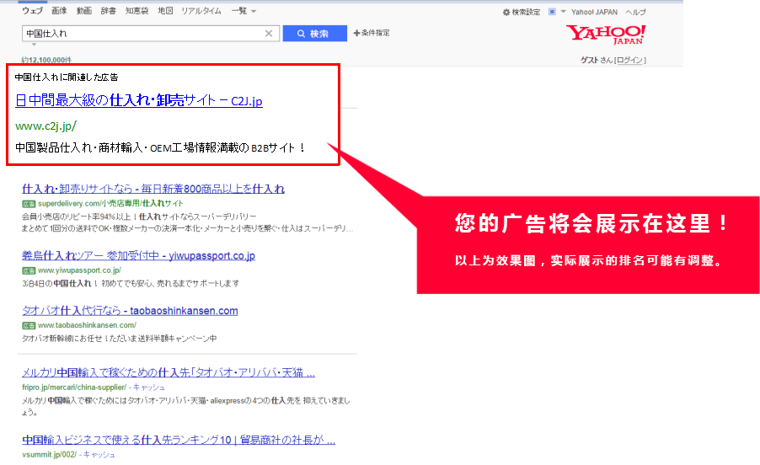Click the 条件指定 plus icon

pyautogui.click(x=356, y=34)
